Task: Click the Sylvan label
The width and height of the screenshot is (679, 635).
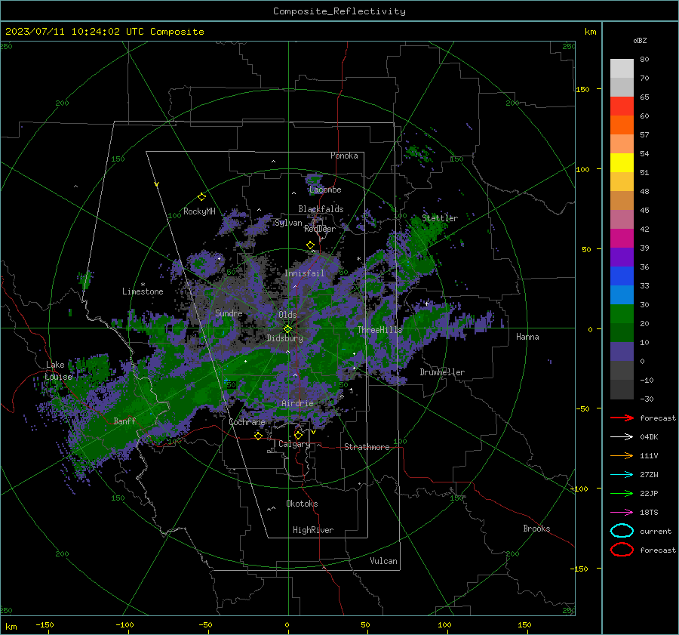Action: pos(288,223)
